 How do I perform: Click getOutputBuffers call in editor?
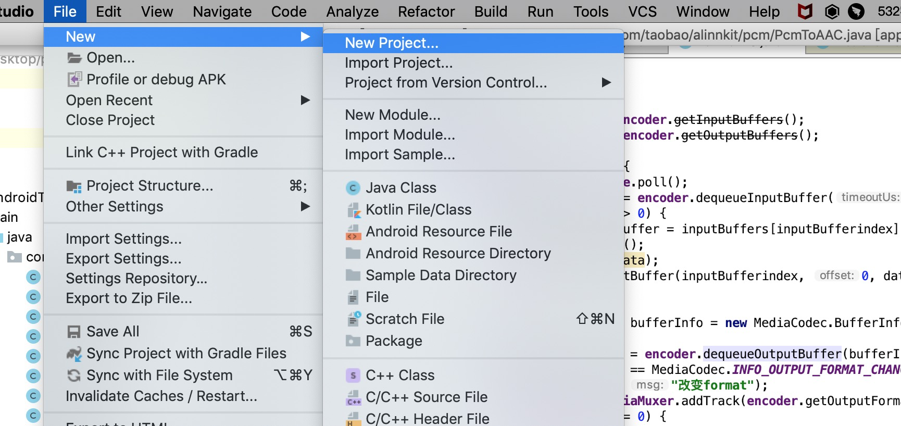(x=740, y=135)
